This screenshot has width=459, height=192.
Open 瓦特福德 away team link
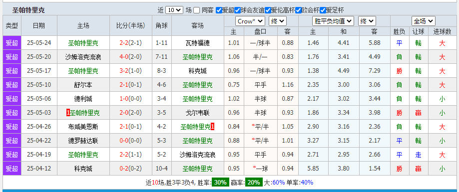click(x=198, y=43)
